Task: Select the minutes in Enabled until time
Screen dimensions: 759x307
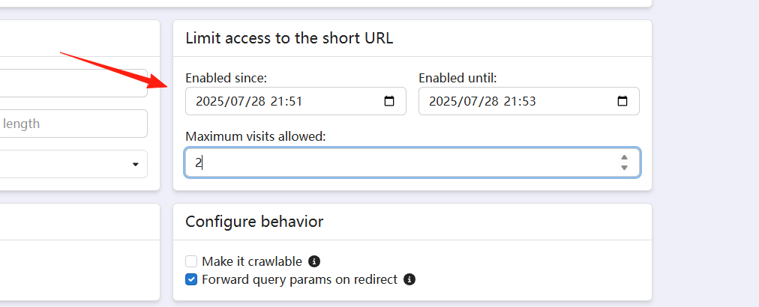Action: [529, 102]
